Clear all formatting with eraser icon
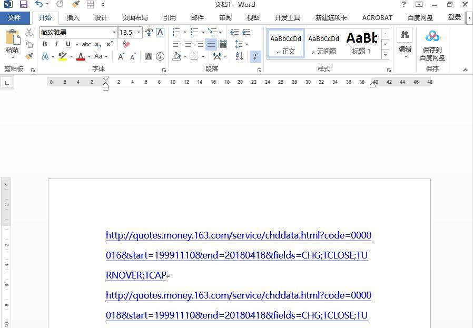The width and height of the screenshot is (473, 328). (x=126, y=44)
